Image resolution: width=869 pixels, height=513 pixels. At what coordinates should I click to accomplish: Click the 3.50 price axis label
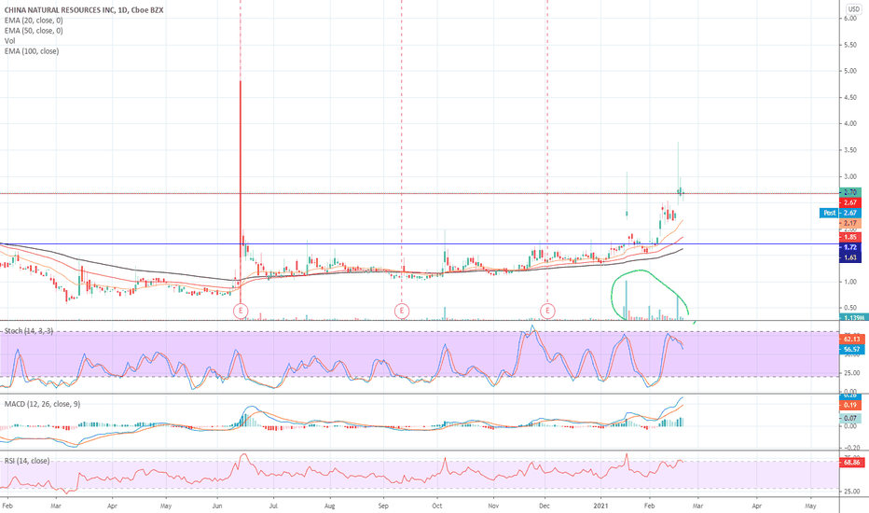[x=850, y=150]
